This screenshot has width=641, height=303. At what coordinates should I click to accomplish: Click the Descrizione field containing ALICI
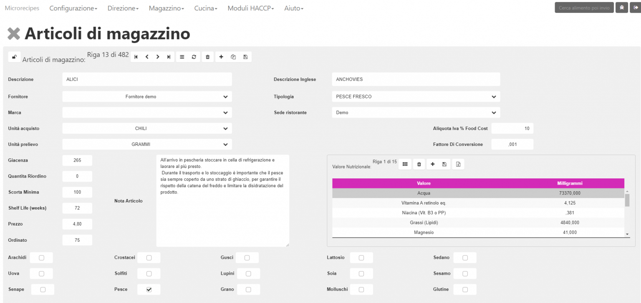(x=147, y=79)
